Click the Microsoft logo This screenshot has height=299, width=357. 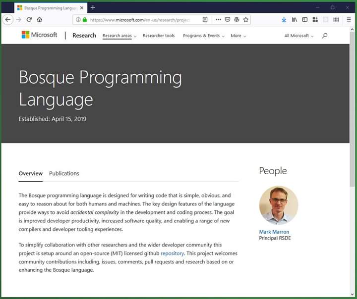39,35
